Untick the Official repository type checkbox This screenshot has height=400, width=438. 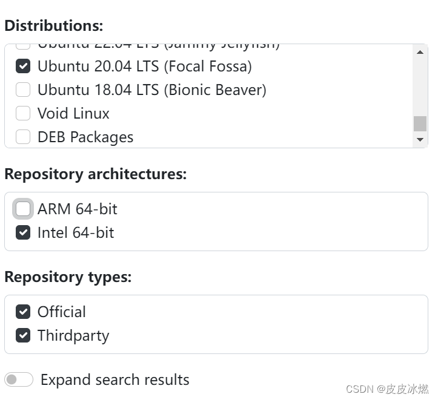click(x=23, y=312)
